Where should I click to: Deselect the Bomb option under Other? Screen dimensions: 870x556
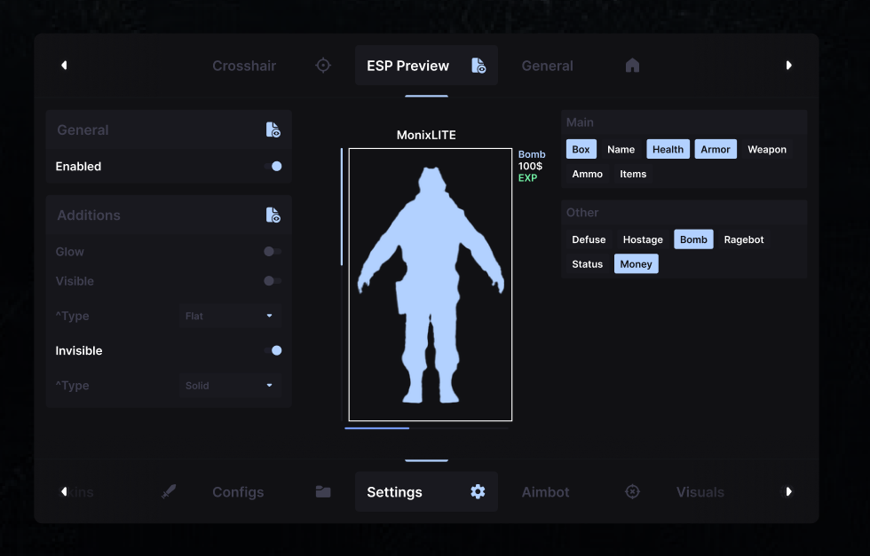pos(693,239)
